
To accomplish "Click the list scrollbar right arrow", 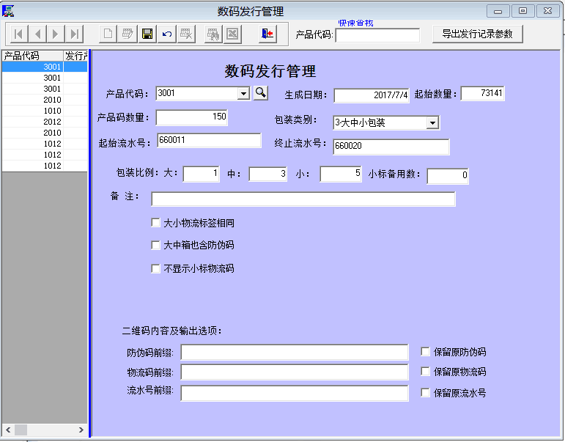I will point(81,430).
